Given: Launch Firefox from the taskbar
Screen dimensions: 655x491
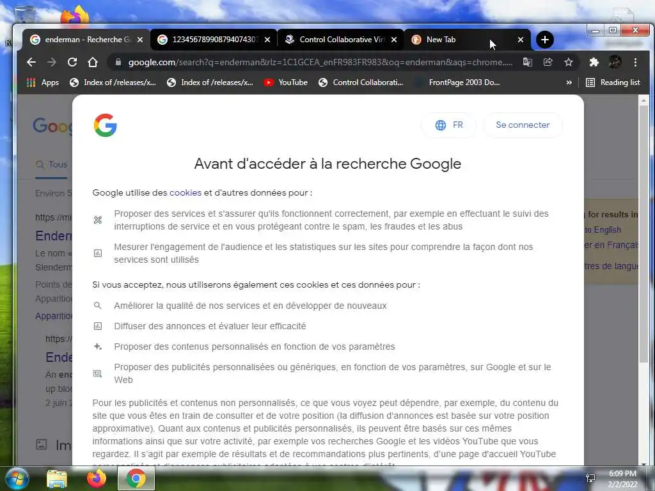Looking at the screenshot, I should coord(97,478).
